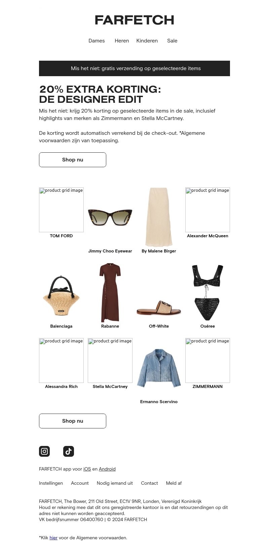Open the Oséree black bikini image
This screenshot has width=269, height=541.
[x=207, y=293]
